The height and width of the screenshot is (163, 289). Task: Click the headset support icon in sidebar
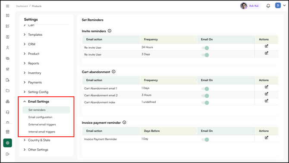coord(8,112)
